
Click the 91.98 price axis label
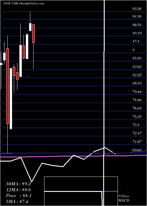pyautogui.click(x=137, y=16)
